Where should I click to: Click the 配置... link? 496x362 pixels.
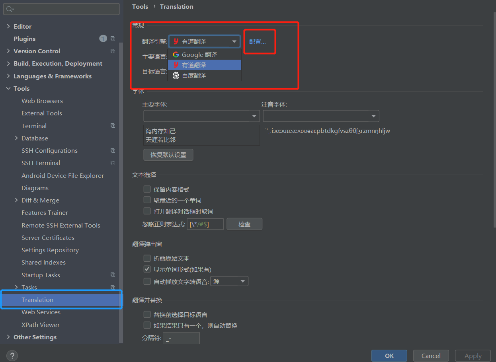coord(259,41)
